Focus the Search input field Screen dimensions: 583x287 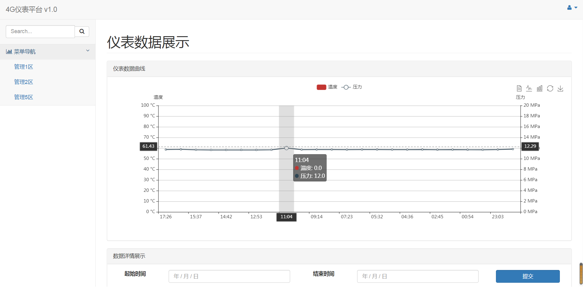pos(40,32)
